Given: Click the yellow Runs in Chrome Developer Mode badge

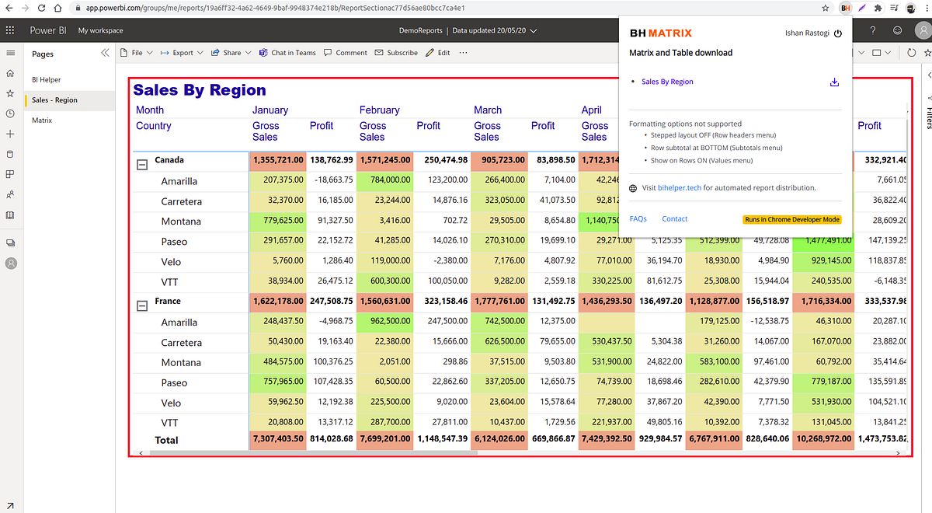Looking at the screenshot, I should [791, 219].
